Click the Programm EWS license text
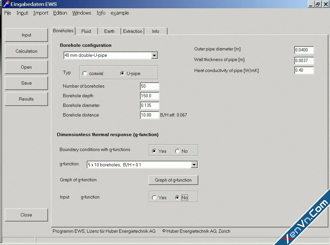Screen dimensions: 330x245 pyautogui.click(x=104, y=231)
